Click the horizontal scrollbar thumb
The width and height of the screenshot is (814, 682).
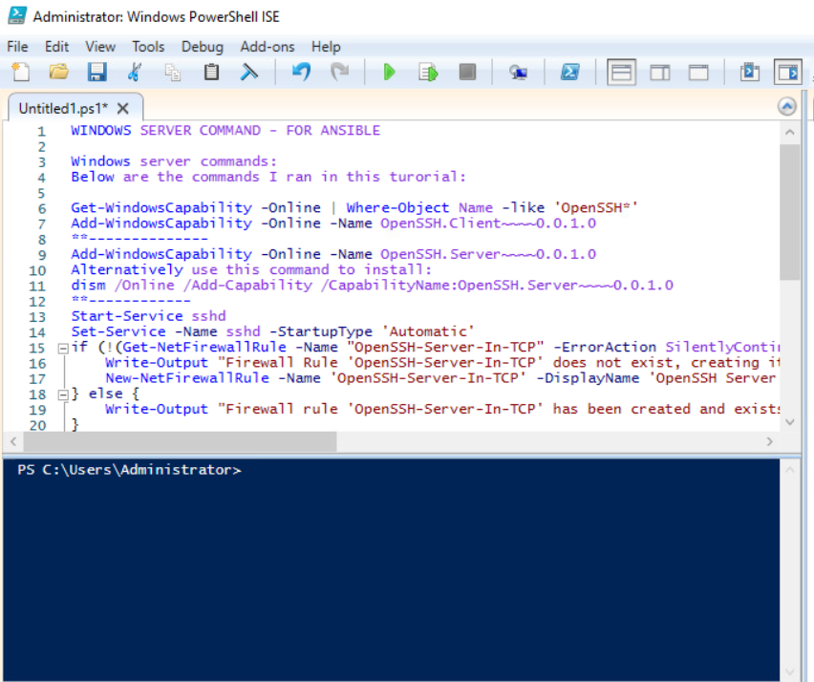click(x=180, y=441)
